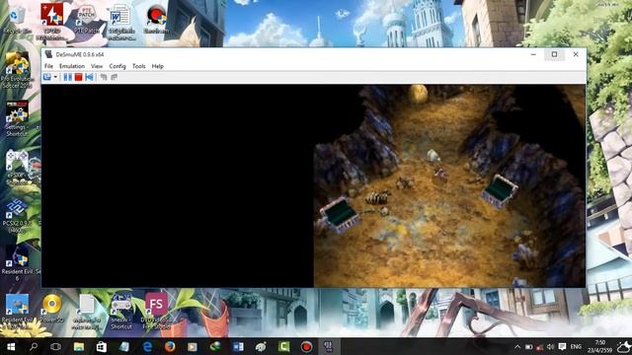The image size is (632, 355).
Task: Open the Windows Start menu
Action: click(x=11, y=346)
